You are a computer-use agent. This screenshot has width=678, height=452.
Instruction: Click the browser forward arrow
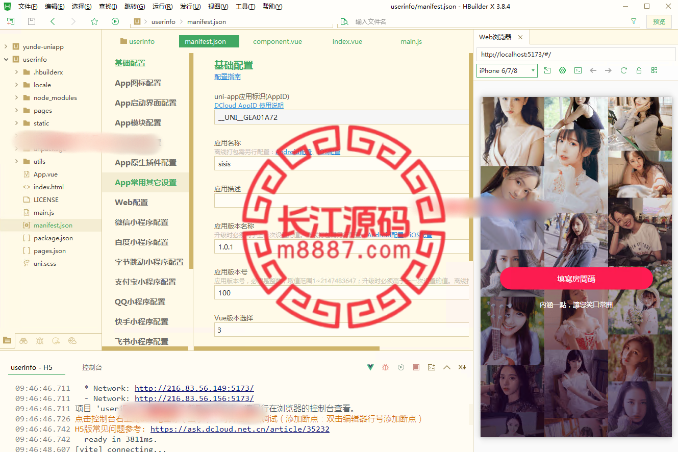click(x=608, y=70)
